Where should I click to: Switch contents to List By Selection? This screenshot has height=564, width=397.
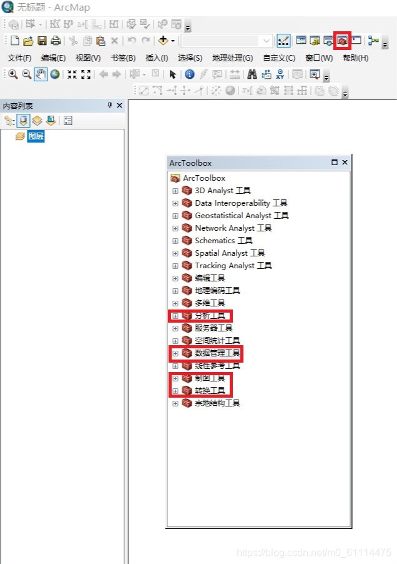51,121
